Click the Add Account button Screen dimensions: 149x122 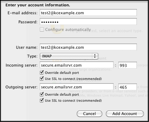coord(125,114)
